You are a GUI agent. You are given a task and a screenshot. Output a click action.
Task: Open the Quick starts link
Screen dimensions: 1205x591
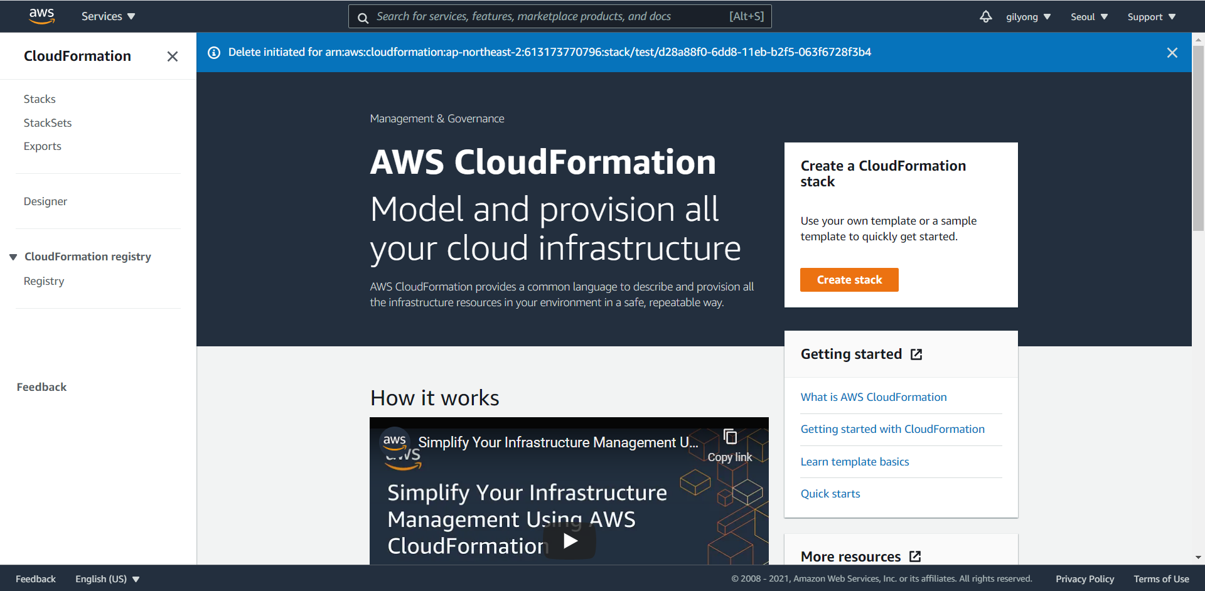tap(830, 494)
